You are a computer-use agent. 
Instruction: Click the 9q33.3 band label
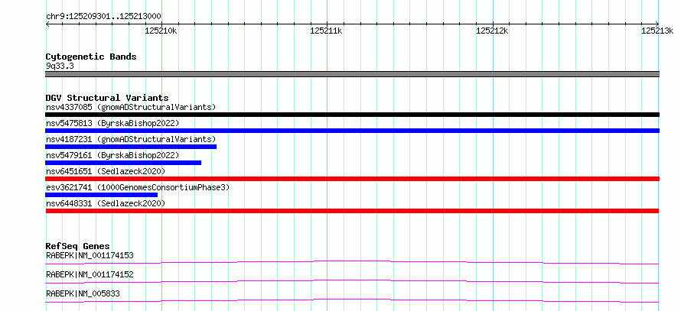60,66
